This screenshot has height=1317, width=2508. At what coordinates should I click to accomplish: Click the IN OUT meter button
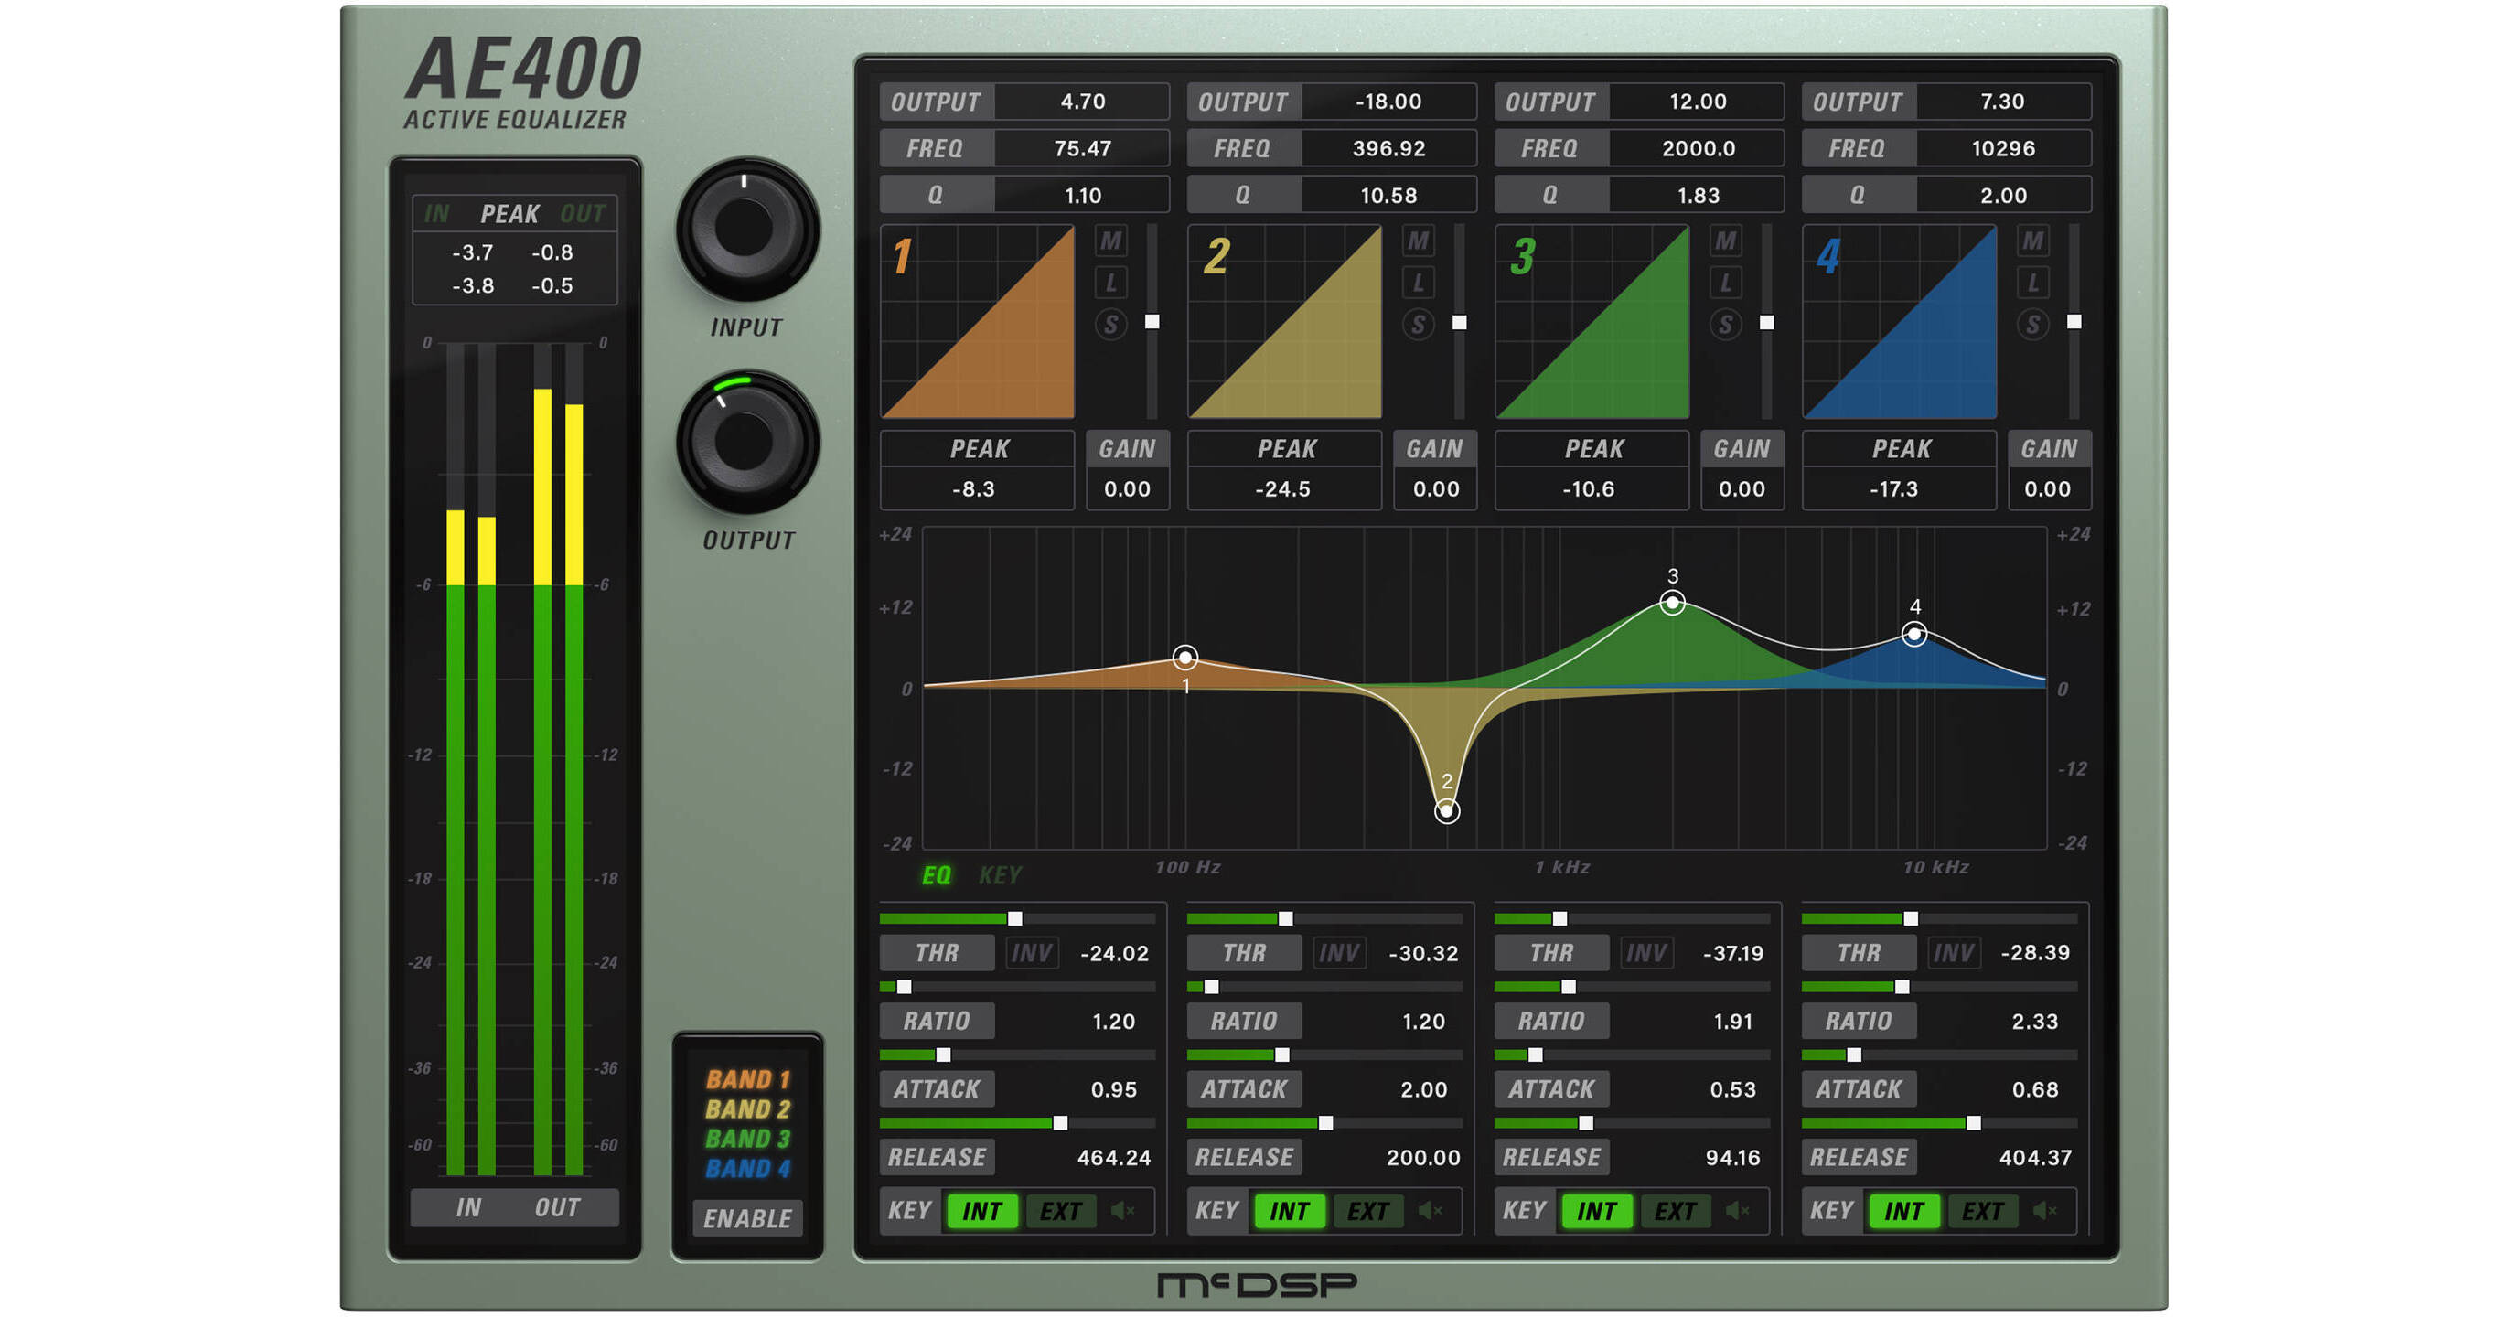click(515, 1208)
